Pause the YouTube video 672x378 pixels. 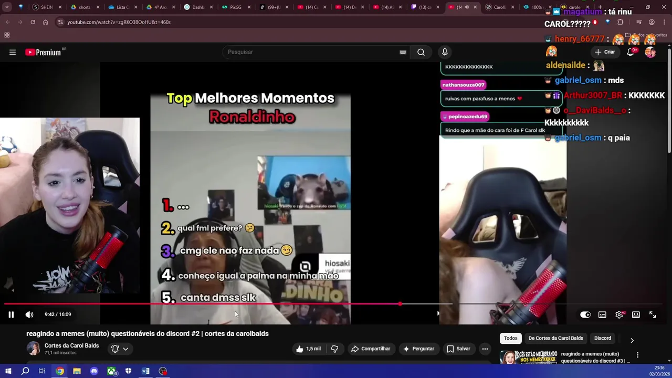click(x=10, y=314)
